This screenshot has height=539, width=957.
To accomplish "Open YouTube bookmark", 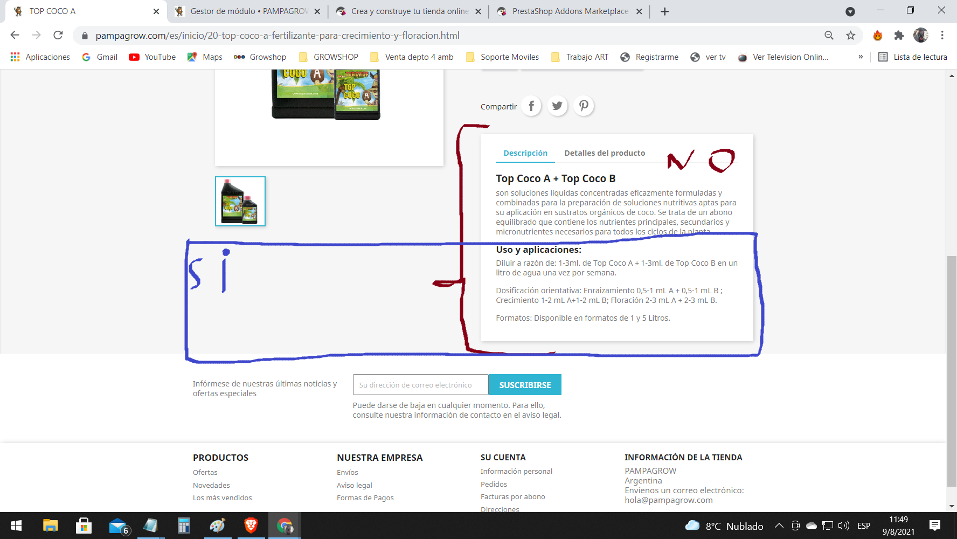I will (152, 57).
